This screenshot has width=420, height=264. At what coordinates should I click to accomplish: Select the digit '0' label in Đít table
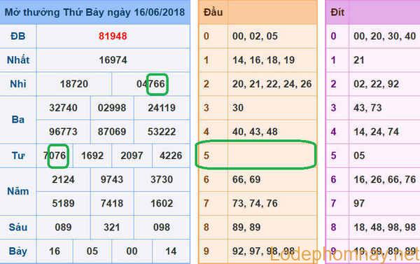tap(333, 36)
